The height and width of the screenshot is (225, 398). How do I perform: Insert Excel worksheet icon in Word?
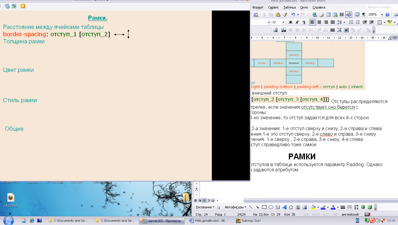(x=335, y=15)
